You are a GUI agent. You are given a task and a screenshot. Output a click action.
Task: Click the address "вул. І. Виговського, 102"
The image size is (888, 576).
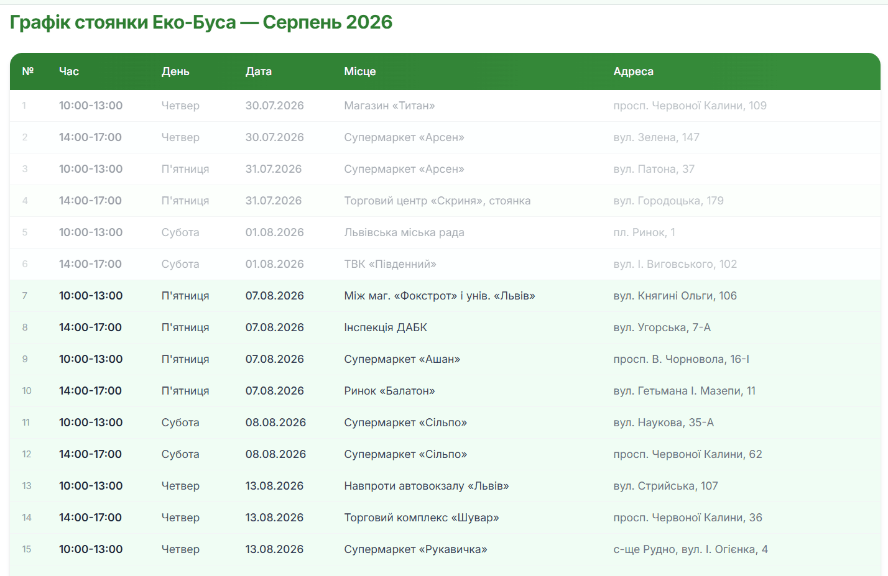click(x=675, y=264)
